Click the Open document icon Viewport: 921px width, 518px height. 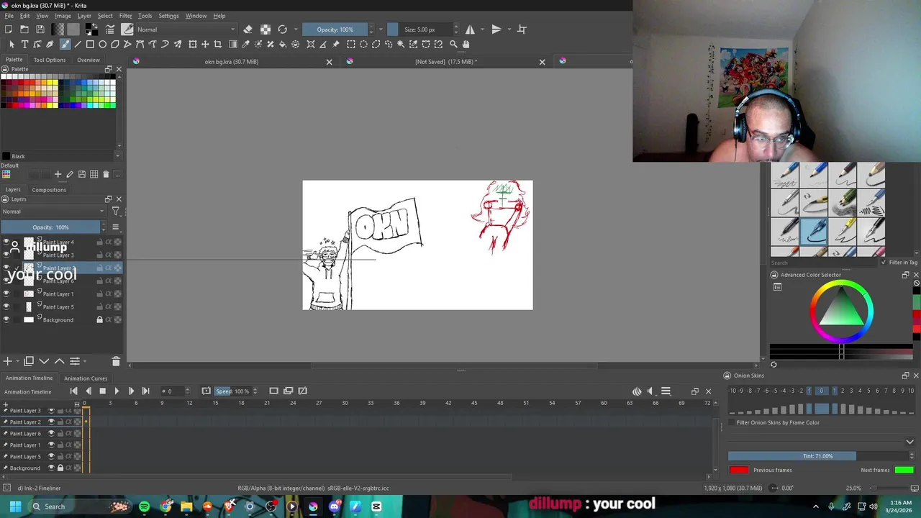(x=24, y=29)
